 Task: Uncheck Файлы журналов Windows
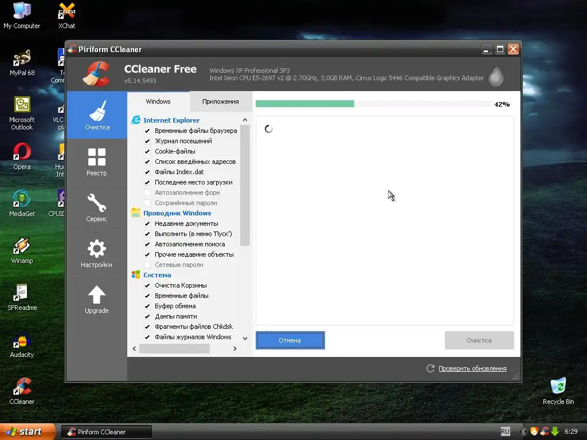point(147,337)
